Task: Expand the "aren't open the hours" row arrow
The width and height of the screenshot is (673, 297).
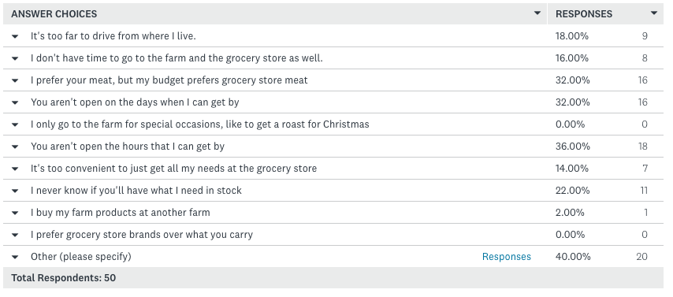Action: [x=15, y=147]
